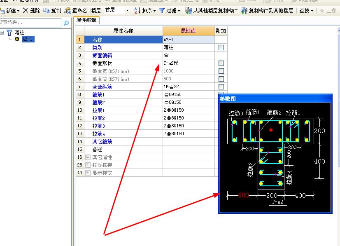Click the search magnifier icon

66,23
